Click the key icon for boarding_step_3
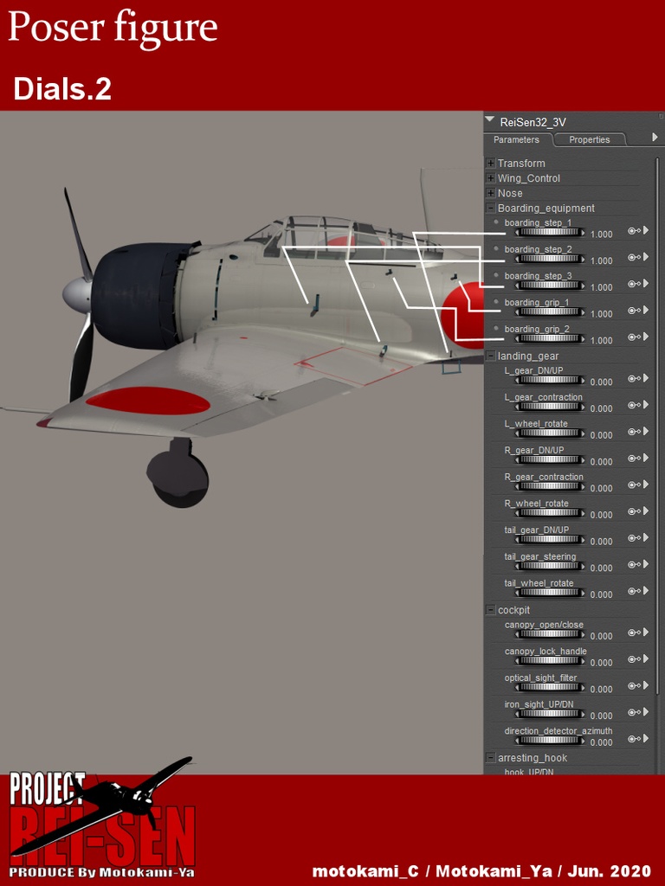 click(634, 284)
